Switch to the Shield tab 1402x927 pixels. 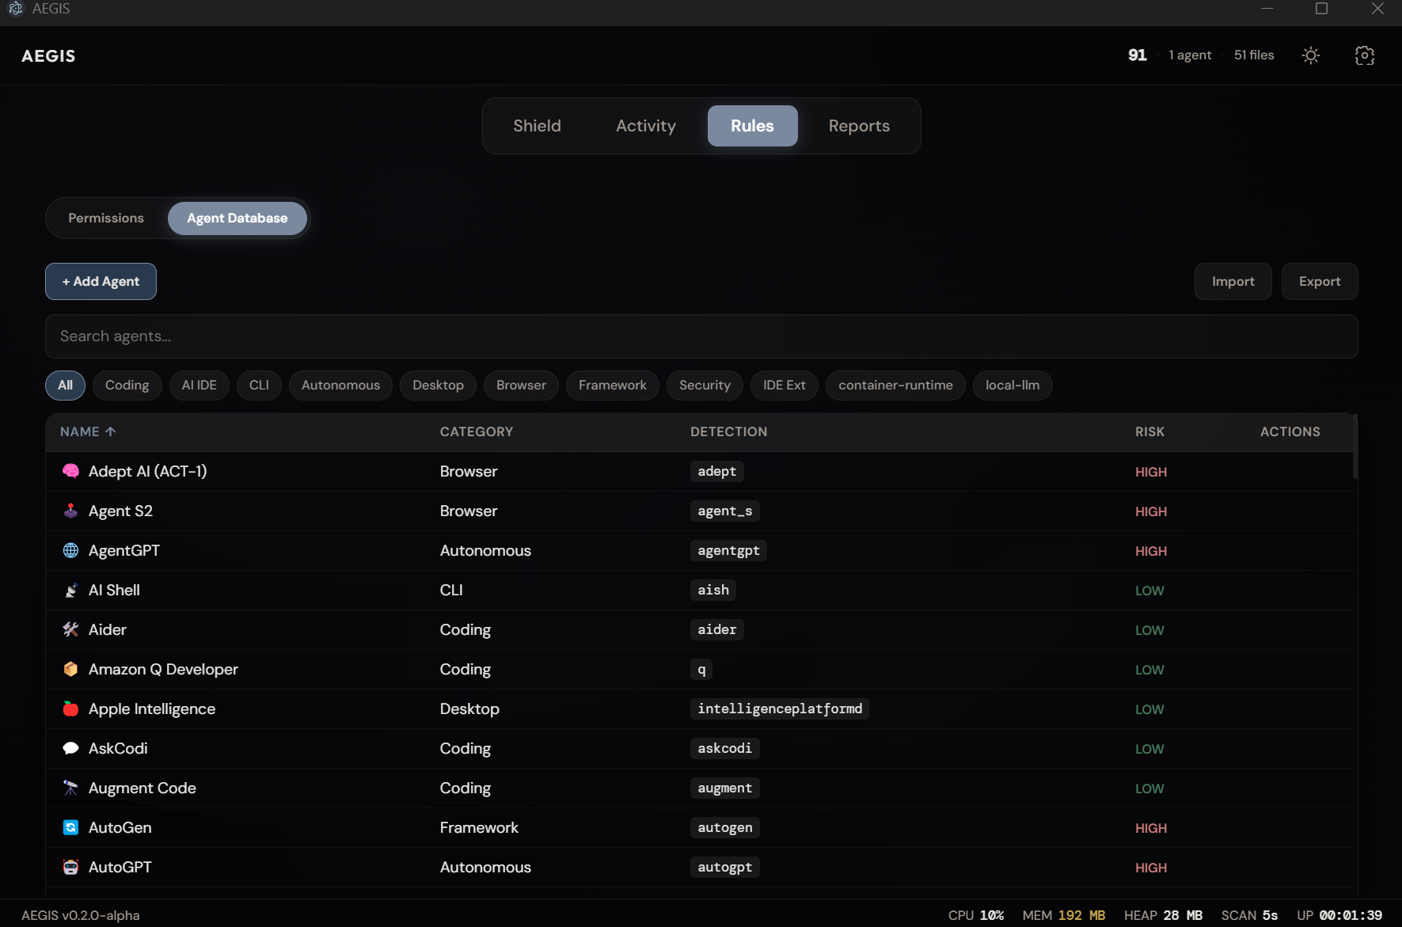[x=537, y=126]
